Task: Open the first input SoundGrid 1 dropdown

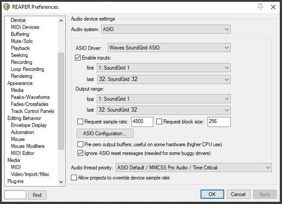Action: 164,68
